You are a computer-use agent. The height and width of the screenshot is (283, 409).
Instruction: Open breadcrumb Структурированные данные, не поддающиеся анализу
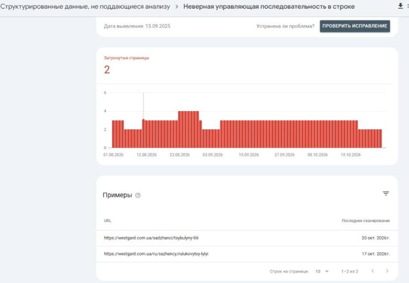[85, 7]
